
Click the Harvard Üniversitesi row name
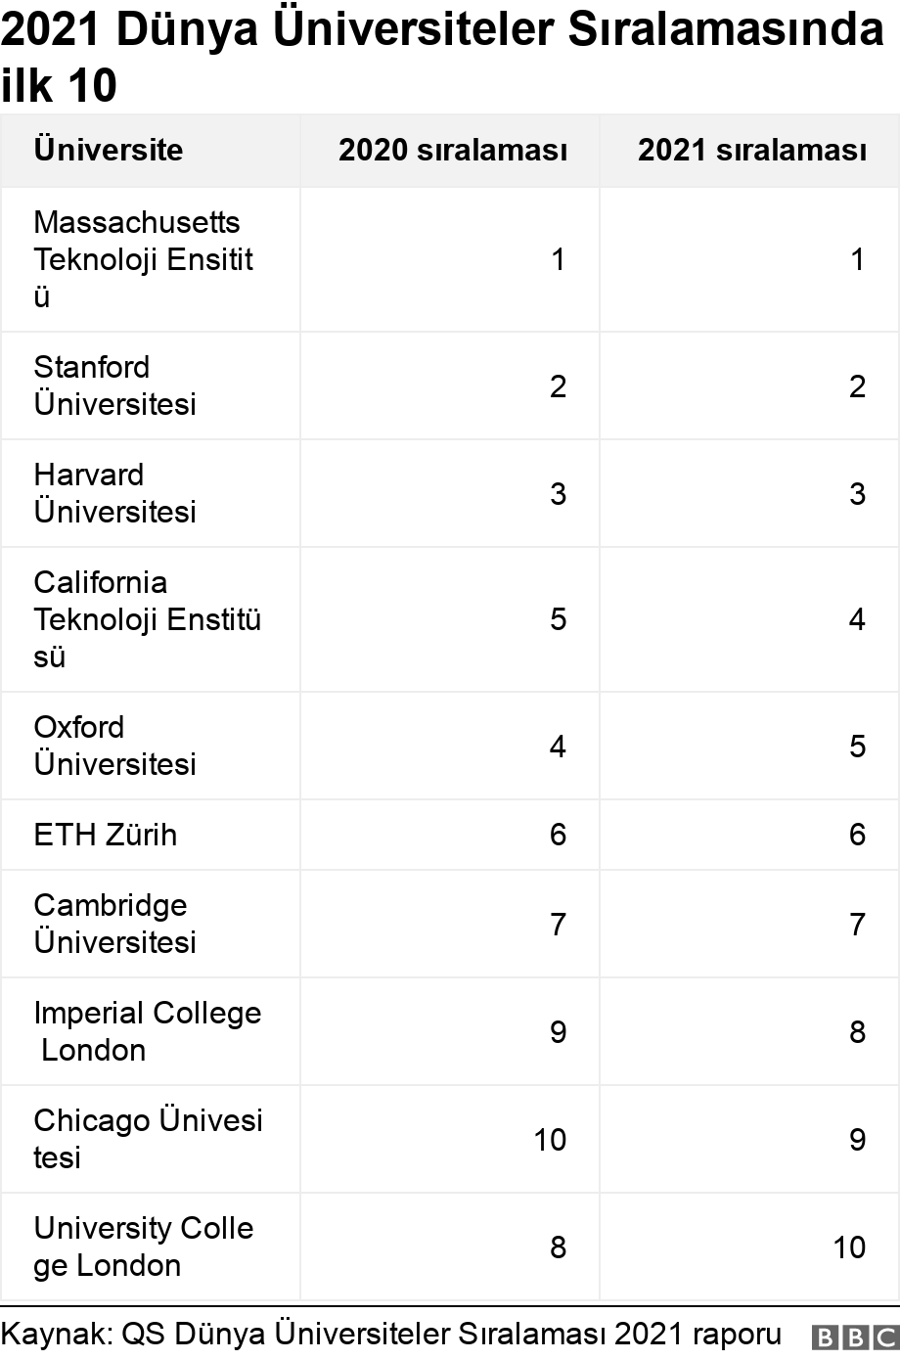(115, 493)
